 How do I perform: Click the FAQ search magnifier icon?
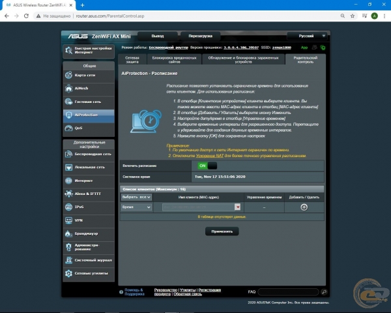pos(324,291)
